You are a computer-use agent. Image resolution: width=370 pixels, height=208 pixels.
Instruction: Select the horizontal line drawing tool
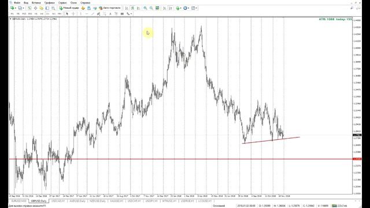pyautogui.click(x=87, y=14)
